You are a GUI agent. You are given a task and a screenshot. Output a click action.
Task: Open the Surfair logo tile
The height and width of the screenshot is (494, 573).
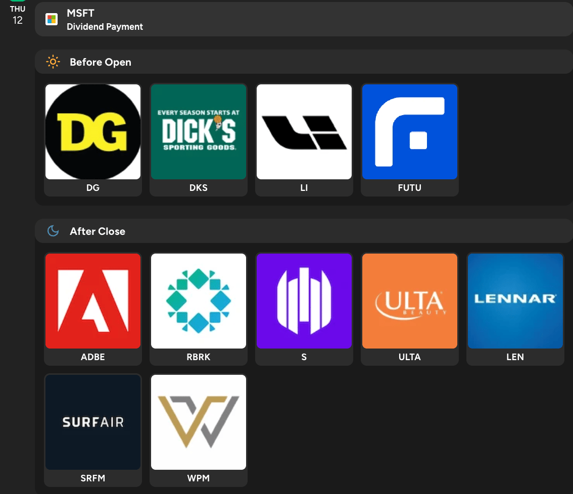[x=93, y=422]
